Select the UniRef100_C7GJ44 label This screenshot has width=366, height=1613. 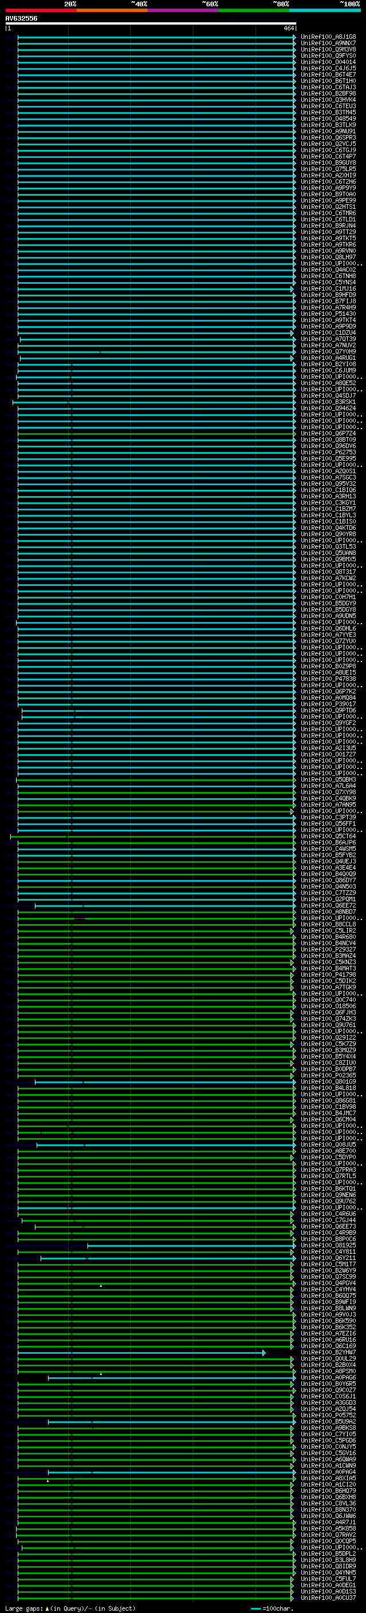(328, 1220)
